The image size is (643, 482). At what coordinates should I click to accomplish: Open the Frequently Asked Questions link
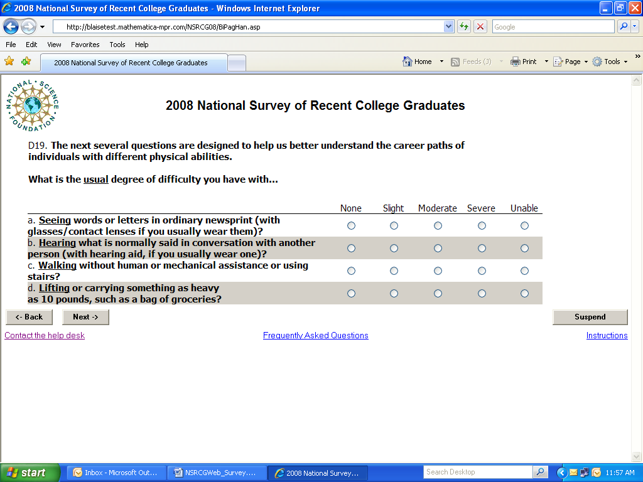[315, 336]
